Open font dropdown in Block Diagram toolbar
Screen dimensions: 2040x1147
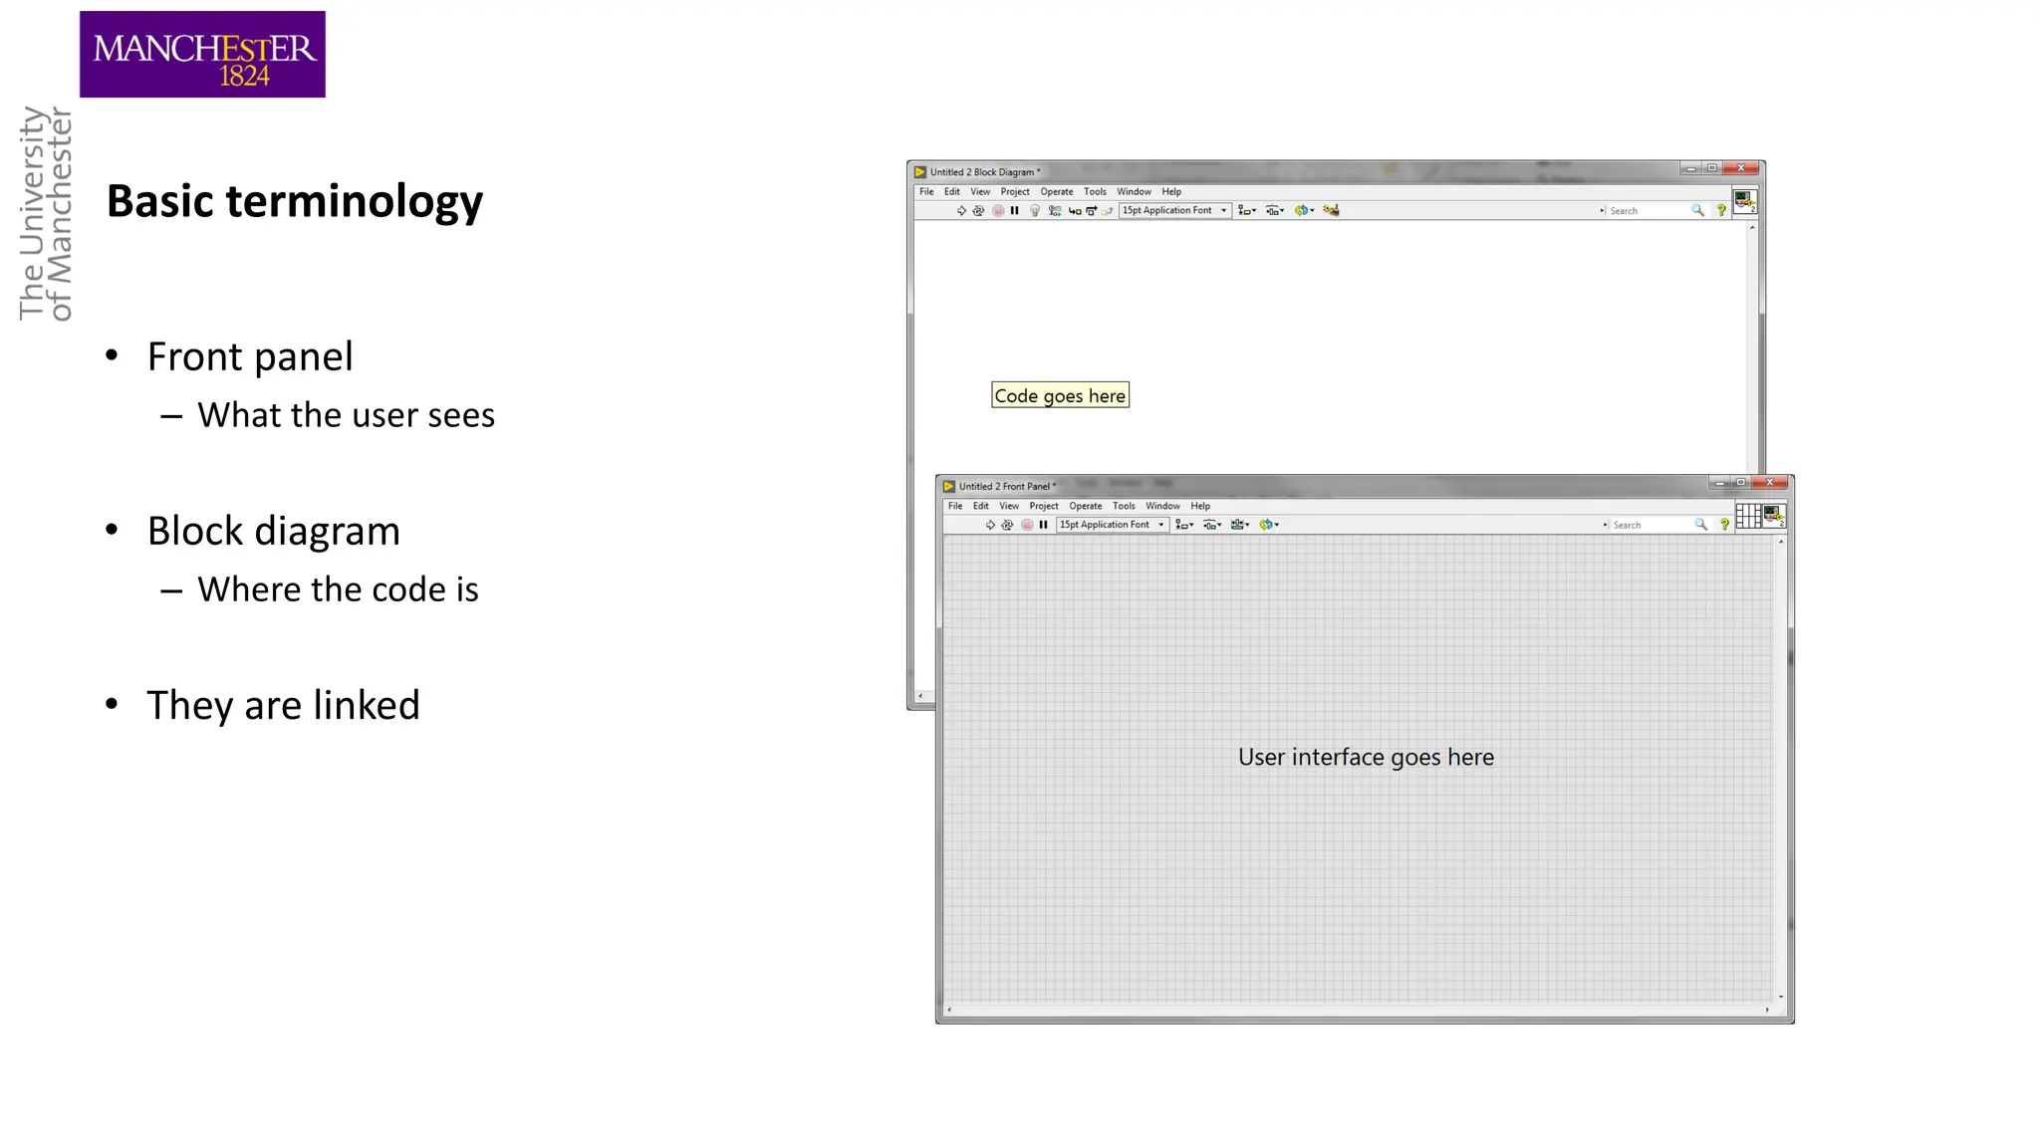(1175, 210)
